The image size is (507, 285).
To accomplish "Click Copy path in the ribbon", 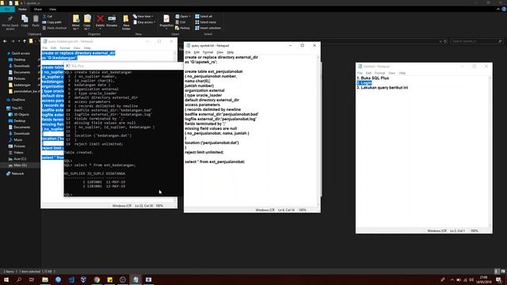I will coord(51,22).
